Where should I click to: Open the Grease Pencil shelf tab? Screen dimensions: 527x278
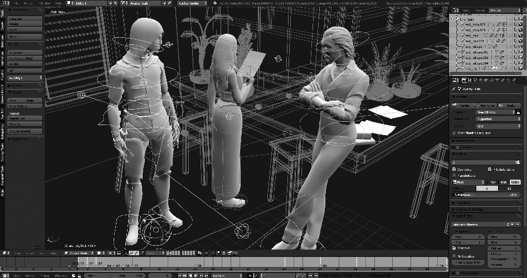tap(2, 94)
